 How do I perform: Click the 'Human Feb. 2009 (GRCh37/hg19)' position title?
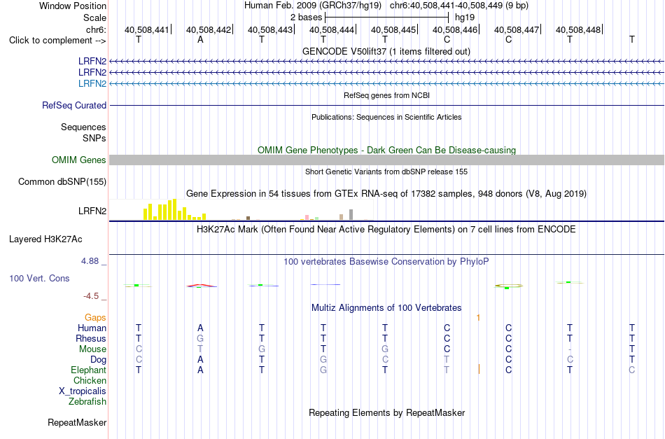pyautogui.click(x=313, y=6)
